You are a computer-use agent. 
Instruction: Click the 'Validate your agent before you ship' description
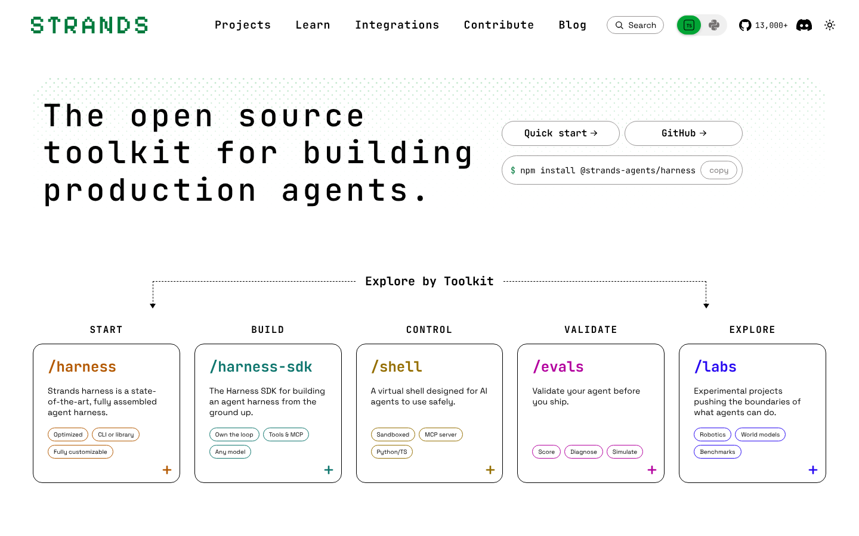[x=586, y=397]
